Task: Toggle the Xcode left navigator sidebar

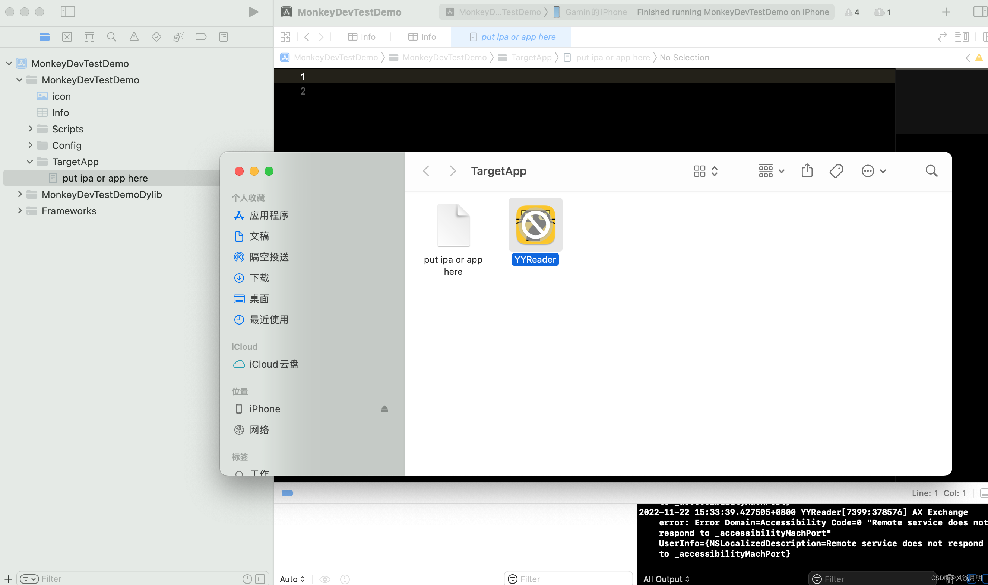Action: 67,12
